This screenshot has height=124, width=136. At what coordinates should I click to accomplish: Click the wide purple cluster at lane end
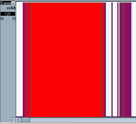[x=125, y=60]
